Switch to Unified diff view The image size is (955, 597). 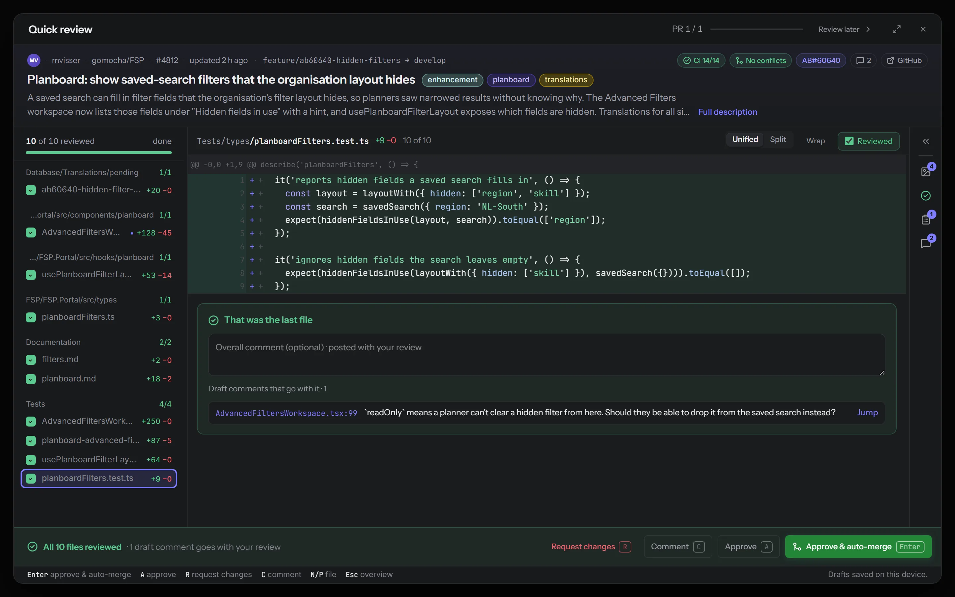[x=745, y=139]
